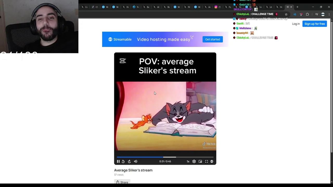Screen dimensions: 333x187
Task: Click the video frame showing Tom and Jerry
Action: (x=166, y=116)
